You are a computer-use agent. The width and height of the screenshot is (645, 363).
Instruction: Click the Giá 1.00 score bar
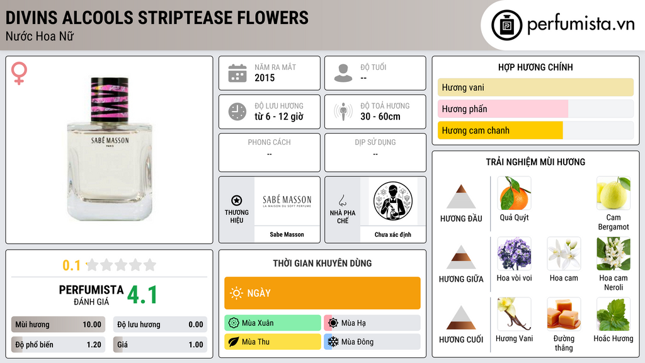[160, 345]
